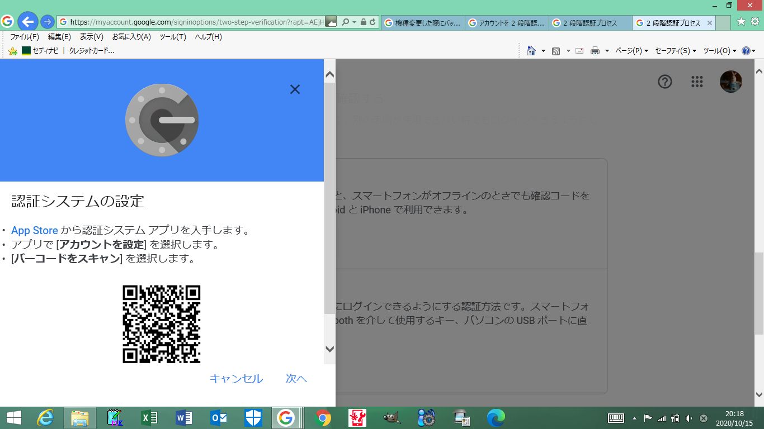Screen dimensions: 764x429
Task: Open Word from the taskbar
Action: coord(184,418)
